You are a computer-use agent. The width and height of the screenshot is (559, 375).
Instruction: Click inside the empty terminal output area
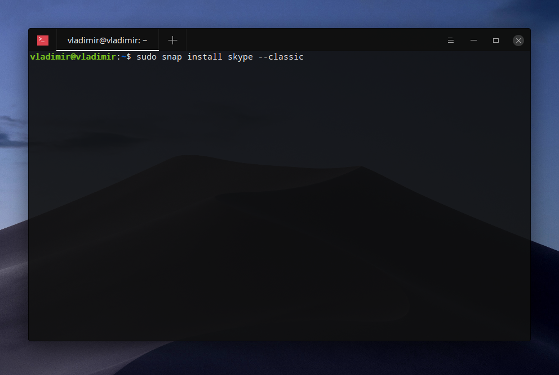pos(279,197)
